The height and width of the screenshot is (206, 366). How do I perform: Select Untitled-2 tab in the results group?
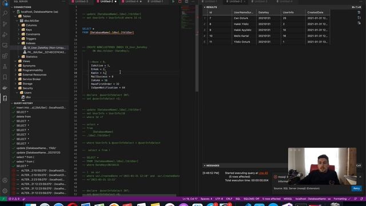[x=235, y=1]
